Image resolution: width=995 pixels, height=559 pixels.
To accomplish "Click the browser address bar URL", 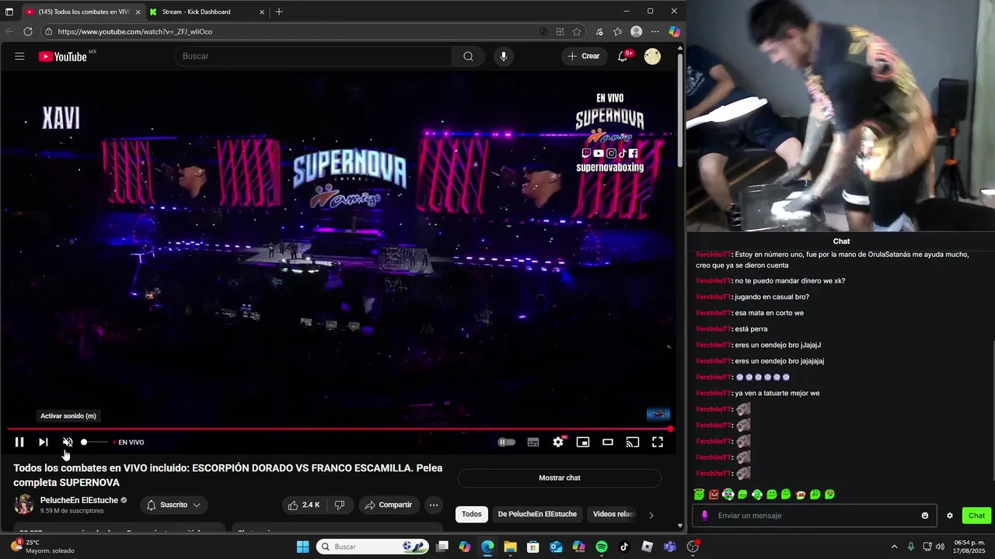I will coord(134,32).
